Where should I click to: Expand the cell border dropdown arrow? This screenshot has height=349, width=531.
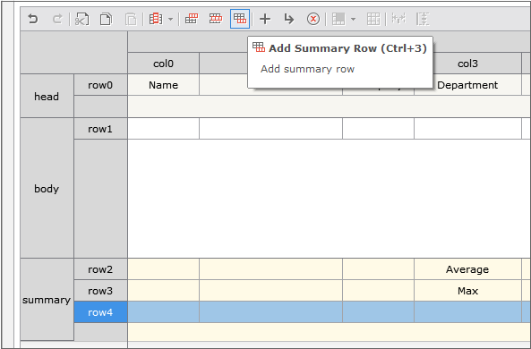tap(353, 19)
